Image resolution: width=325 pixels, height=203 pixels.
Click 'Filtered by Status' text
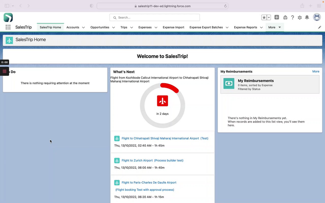249,89
